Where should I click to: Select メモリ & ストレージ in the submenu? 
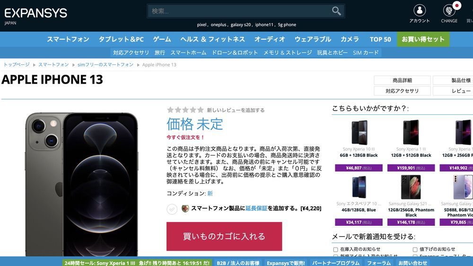pyautogui.click(x=288, y=52)
